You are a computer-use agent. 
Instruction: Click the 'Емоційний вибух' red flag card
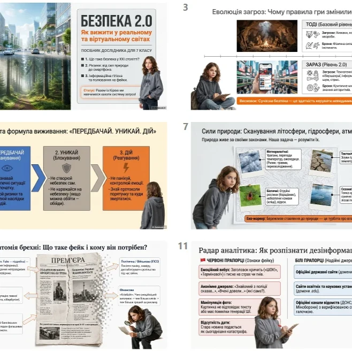point(240,272)
